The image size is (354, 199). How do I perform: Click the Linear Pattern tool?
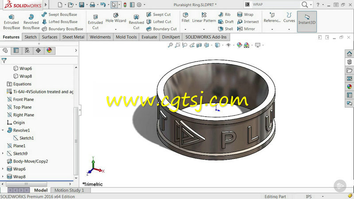(x=204, y=18)
